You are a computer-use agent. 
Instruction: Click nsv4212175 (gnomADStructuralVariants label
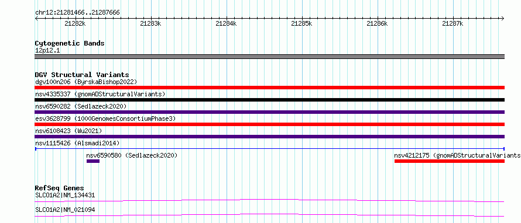[458, 155]
